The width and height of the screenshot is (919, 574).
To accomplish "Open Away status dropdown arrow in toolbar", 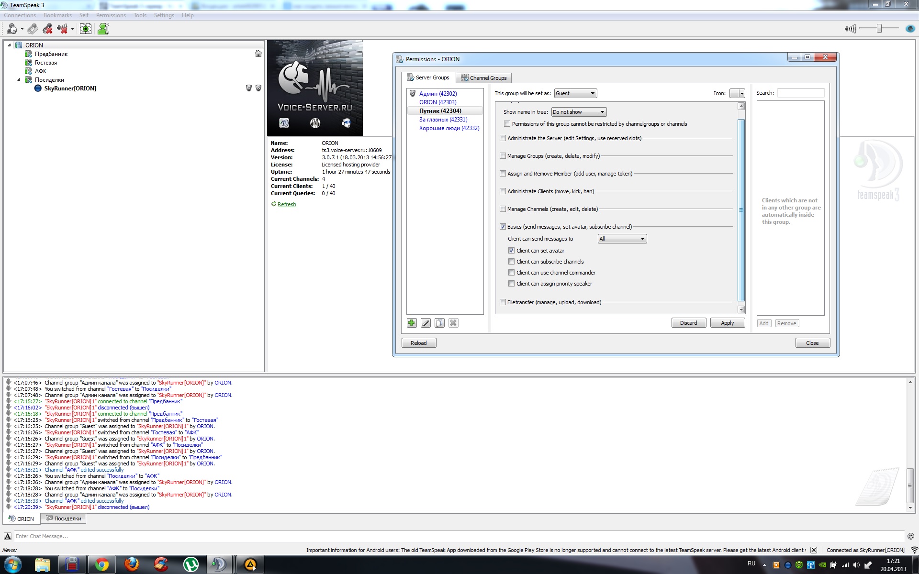I will [x=22, y=29].
